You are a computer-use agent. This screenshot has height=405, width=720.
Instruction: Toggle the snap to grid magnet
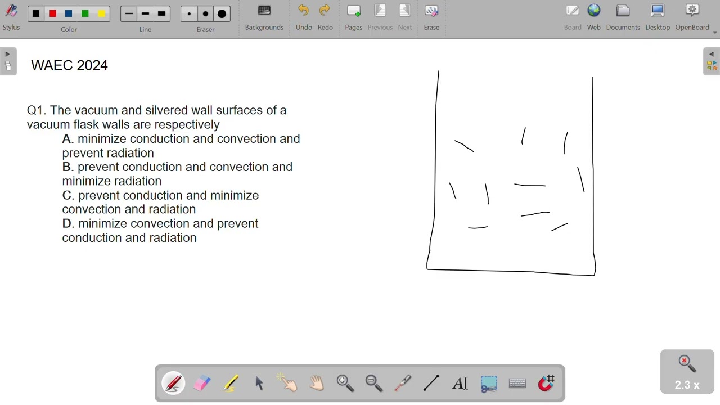(x=546, y=384)
